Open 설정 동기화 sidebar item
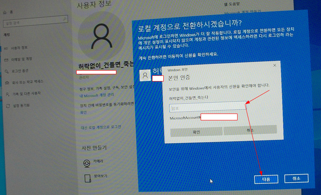The width and height of the screenshot is (321, 195). (21, 106)
